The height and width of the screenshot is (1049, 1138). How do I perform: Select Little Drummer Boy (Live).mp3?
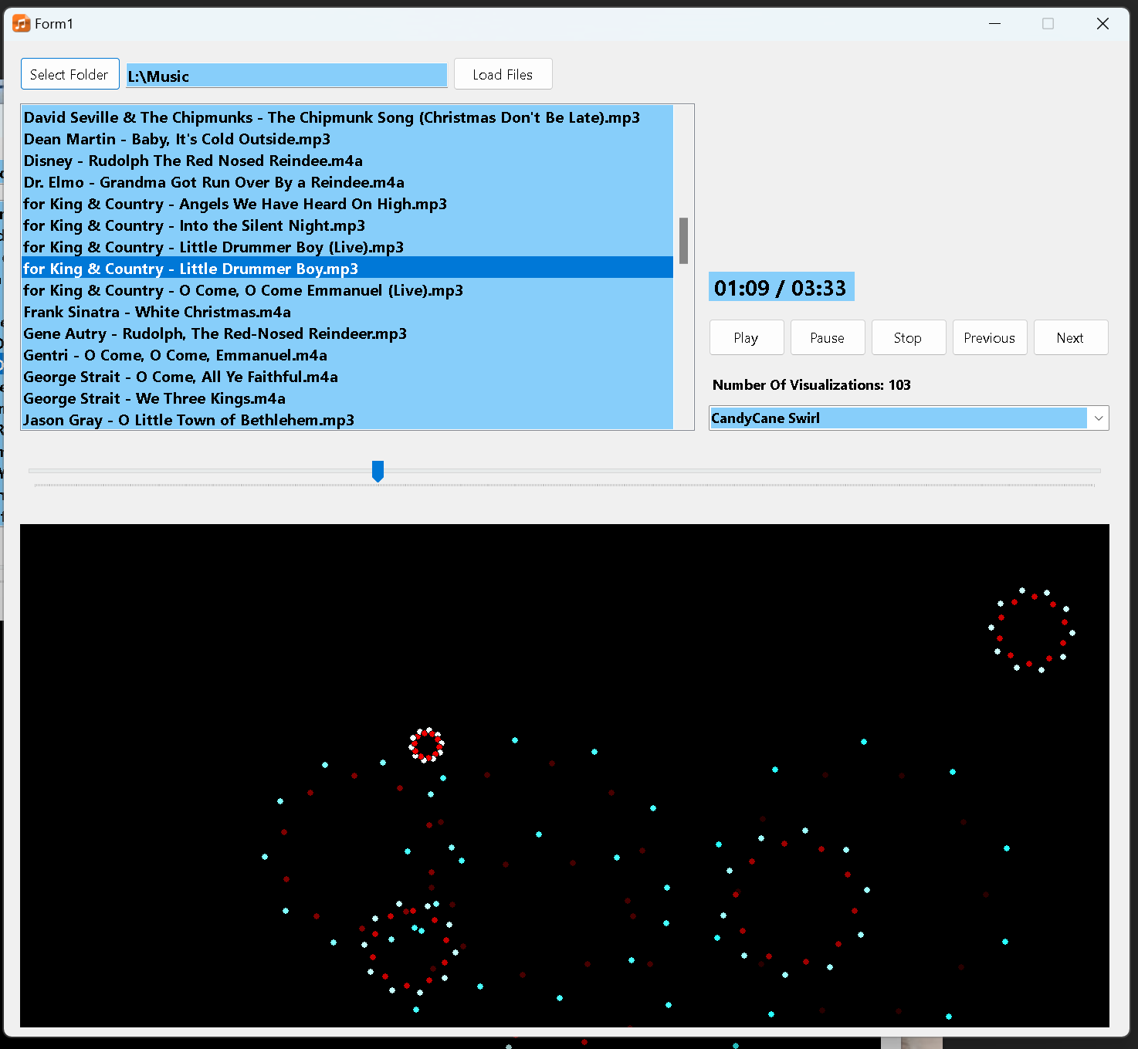pos(347,247)
